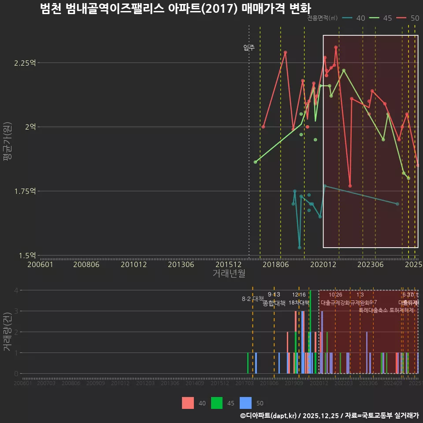The image size is (423, 423).
Task: Select the red 40 swatch in bottom legend
Action: [187, 403]
